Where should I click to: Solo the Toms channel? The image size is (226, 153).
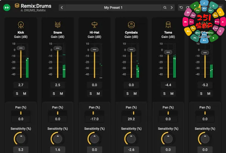tap(164, 94)
